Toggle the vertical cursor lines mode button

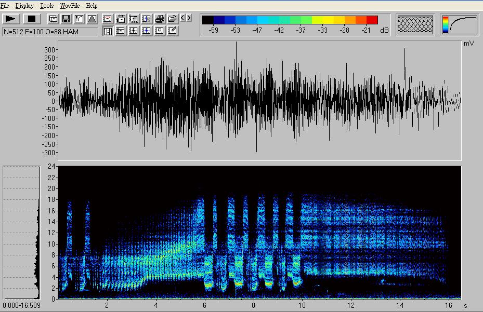(108, 31)
